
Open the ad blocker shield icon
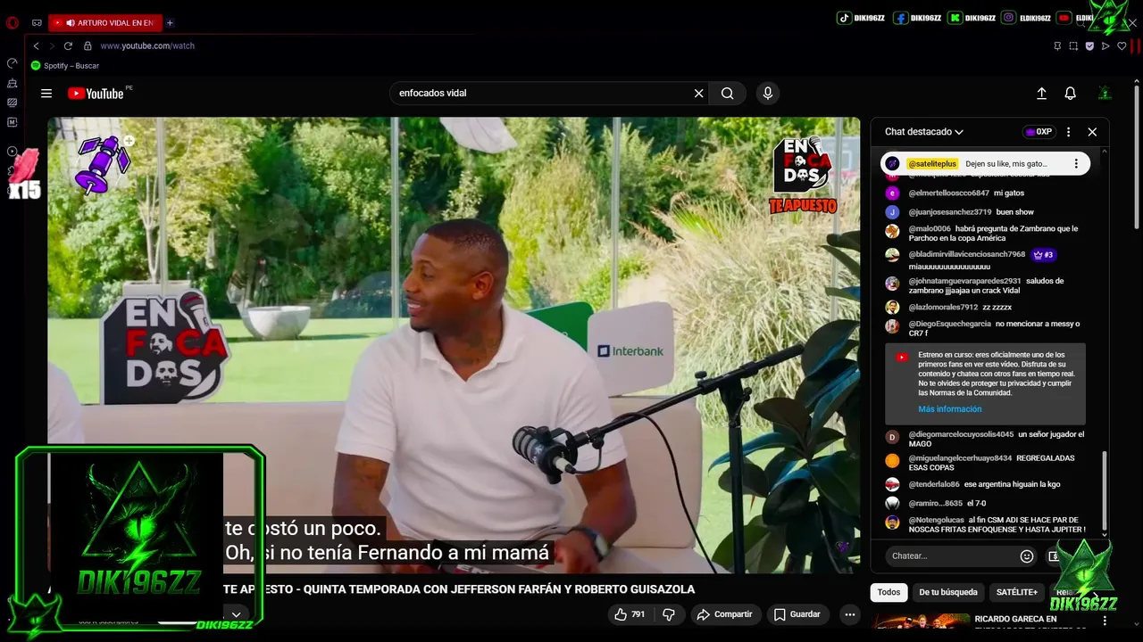tap(1089, 45)
